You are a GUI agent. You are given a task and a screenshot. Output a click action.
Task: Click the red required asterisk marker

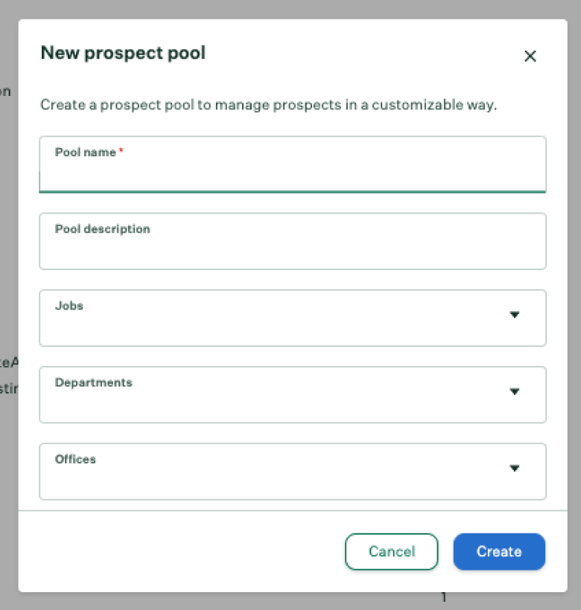121,150
